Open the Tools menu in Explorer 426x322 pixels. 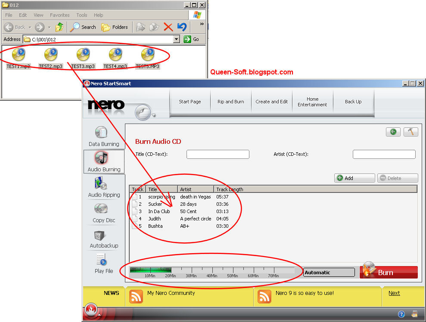pos(82,15)
